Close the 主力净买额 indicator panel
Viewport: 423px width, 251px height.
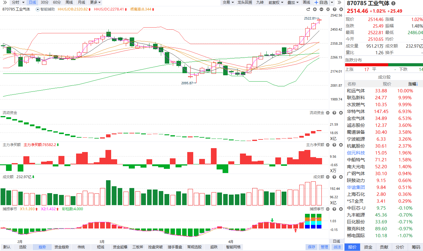340,145
